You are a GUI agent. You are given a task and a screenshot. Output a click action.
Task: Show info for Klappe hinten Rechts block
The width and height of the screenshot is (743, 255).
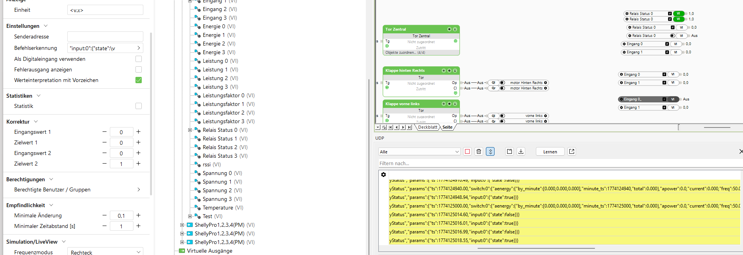455,71
